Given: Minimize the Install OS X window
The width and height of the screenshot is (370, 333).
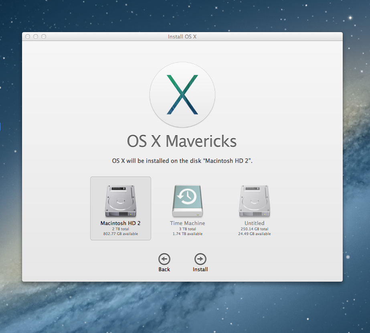Looking at the screenshot, I should [36, 37].
